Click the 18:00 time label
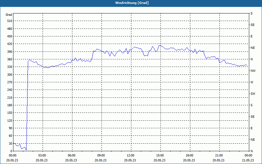 (x=189, y=155)
